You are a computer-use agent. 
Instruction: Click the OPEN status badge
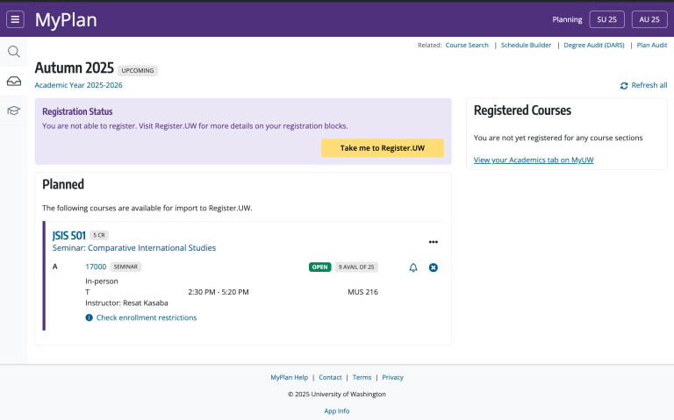pyautogui.click(x=319, y=267)
